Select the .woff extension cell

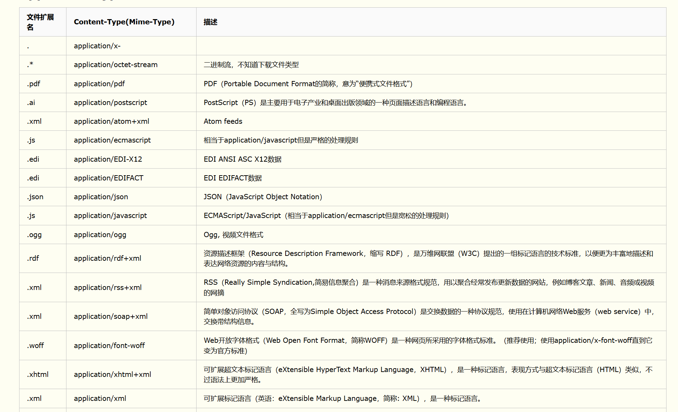click(x=35, y=346)
